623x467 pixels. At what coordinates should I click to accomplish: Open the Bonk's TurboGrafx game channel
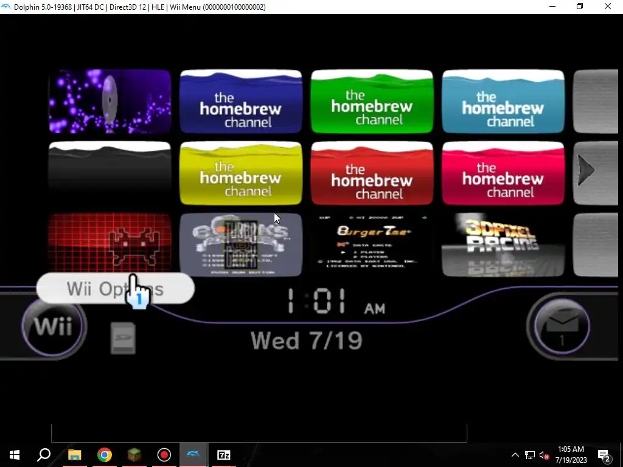tap(241, 244)
